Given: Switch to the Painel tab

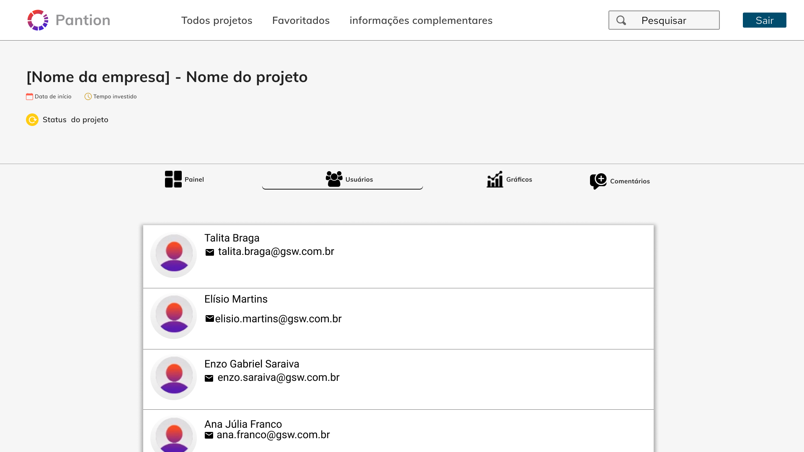Looking at the screenshot, I should point(194,179).
